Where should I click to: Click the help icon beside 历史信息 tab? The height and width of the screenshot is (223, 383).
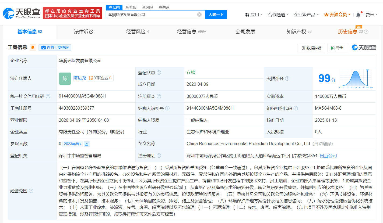[366, 32]
